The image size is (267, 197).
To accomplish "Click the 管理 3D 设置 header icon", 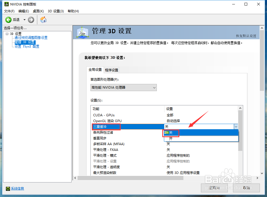I will (x=83, y=32).
